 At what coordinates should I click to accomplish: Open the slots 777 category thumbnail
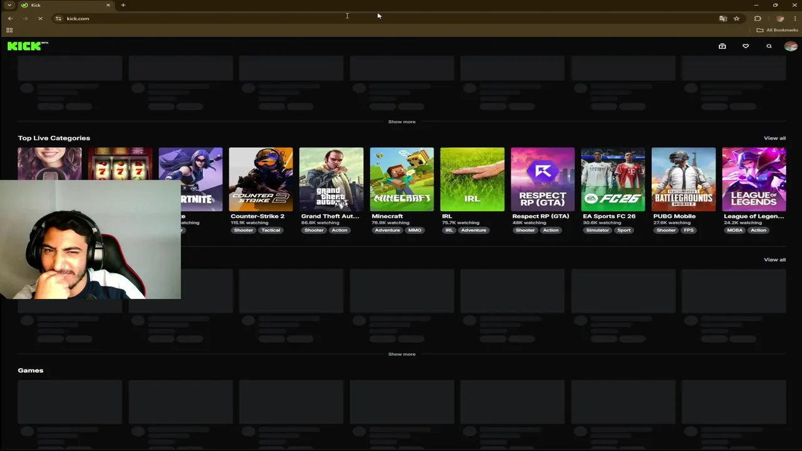pos(120,163)
